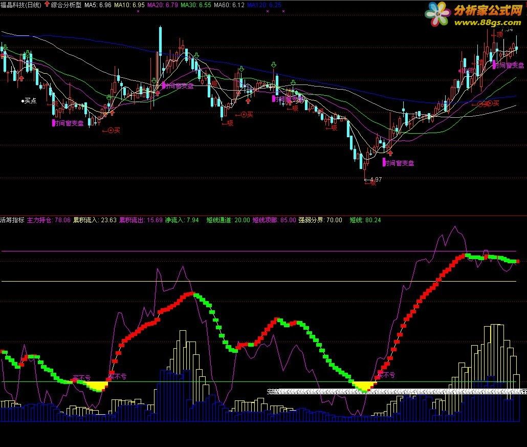Image resolution: width=527 pixels, height=447 pixels.
Task: Click the MA60: 6.12 value
Action: 229,5
